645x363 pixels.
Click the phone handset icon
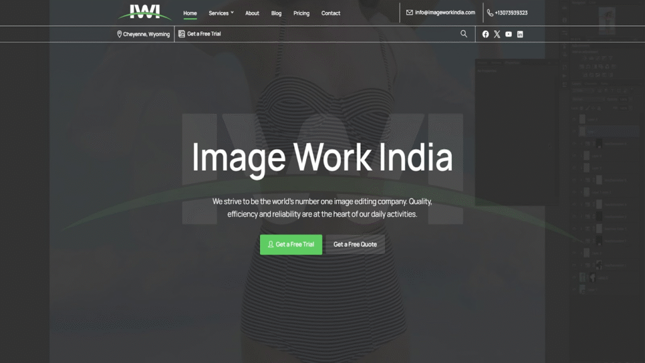pyautogui.click(x=490, y=13)
